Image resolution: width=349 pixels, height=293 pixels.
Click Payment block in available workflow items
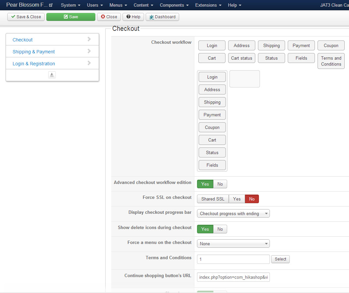[x=301, y=45]
